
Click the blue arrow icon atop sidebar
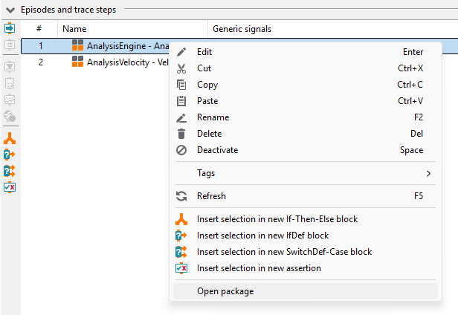(x=10, y=29)
